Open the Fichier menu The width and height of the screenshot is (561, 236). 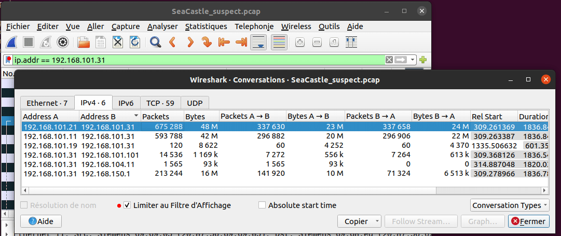coord(18,26)
